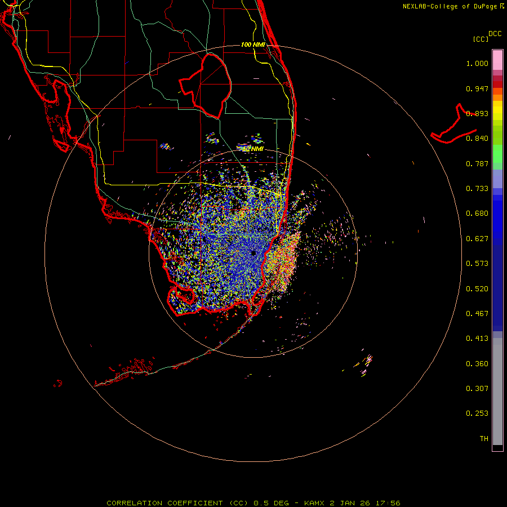
Task: Click the bright green color bar segment
Action: pyautogui.click(x=497, y=154)
